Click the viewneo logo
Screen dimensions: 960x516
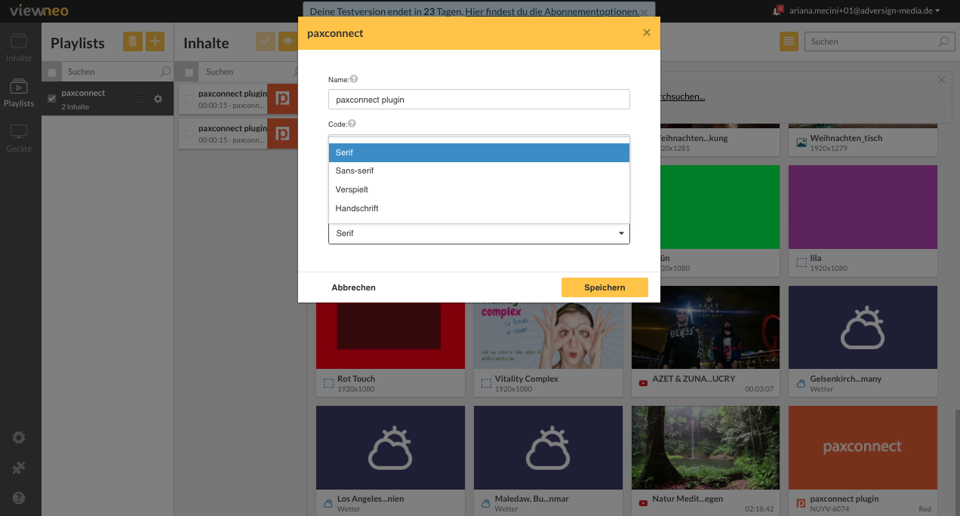click(39, 11)
